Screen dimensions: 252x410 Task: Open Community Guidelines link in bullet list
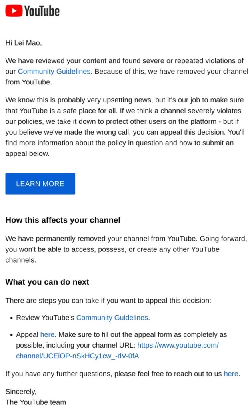[x=112, y=318]
